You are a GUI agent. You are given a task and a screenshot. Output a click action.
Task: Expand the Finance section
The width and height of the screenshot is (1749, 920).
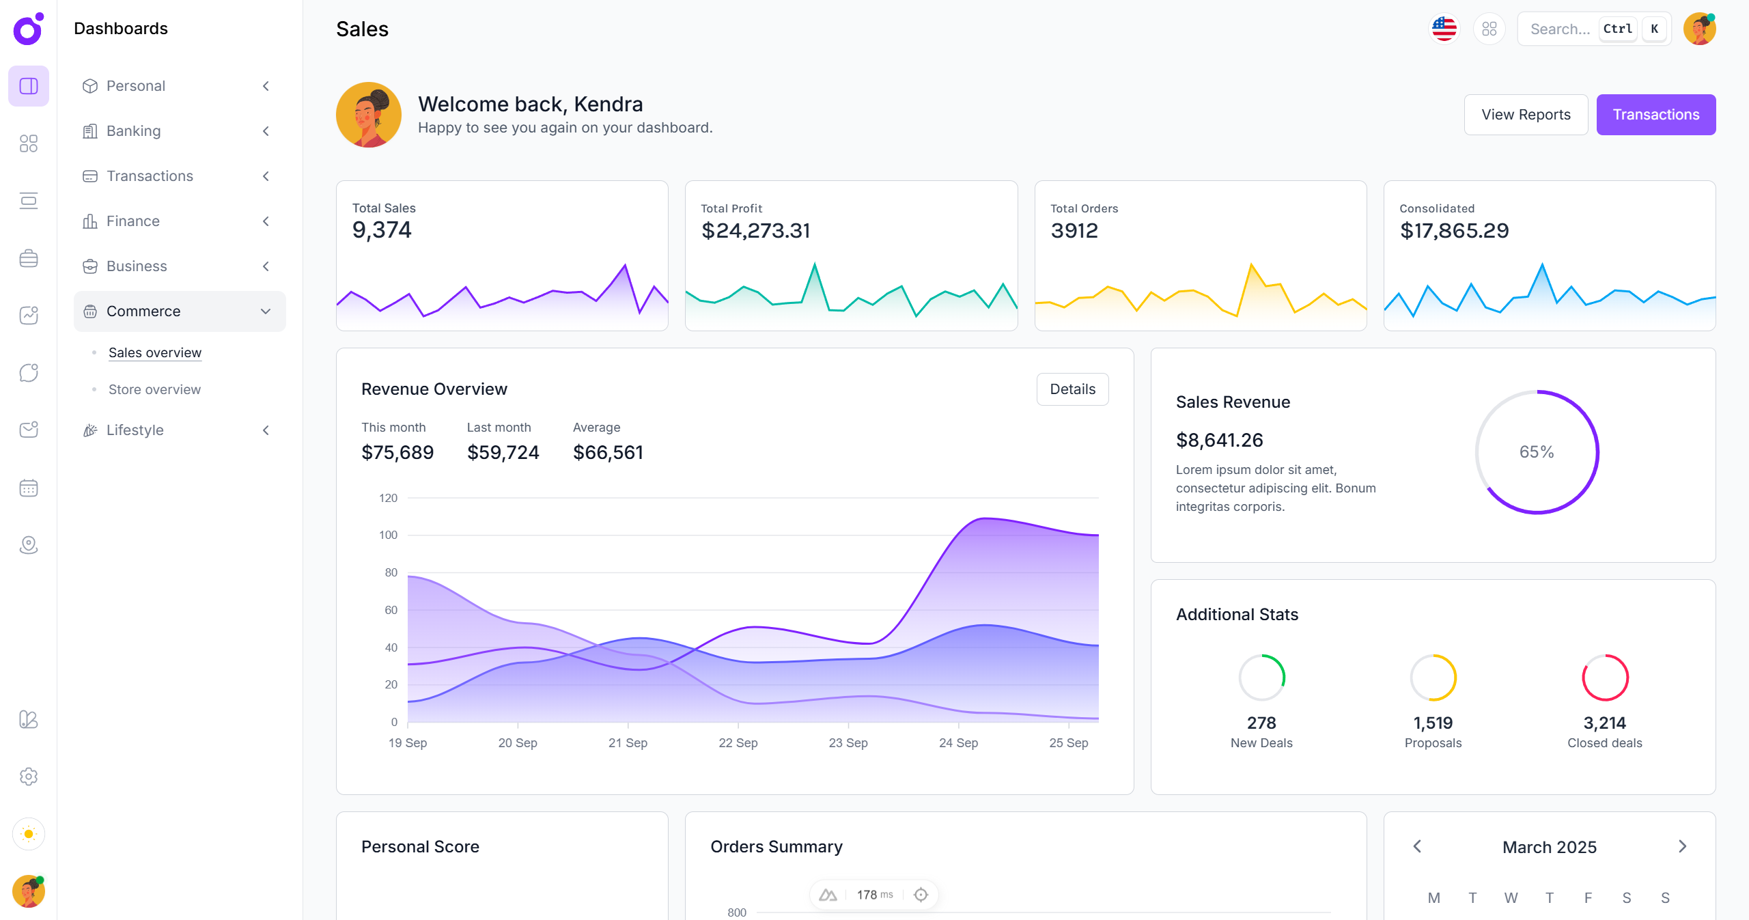(266, 221)
